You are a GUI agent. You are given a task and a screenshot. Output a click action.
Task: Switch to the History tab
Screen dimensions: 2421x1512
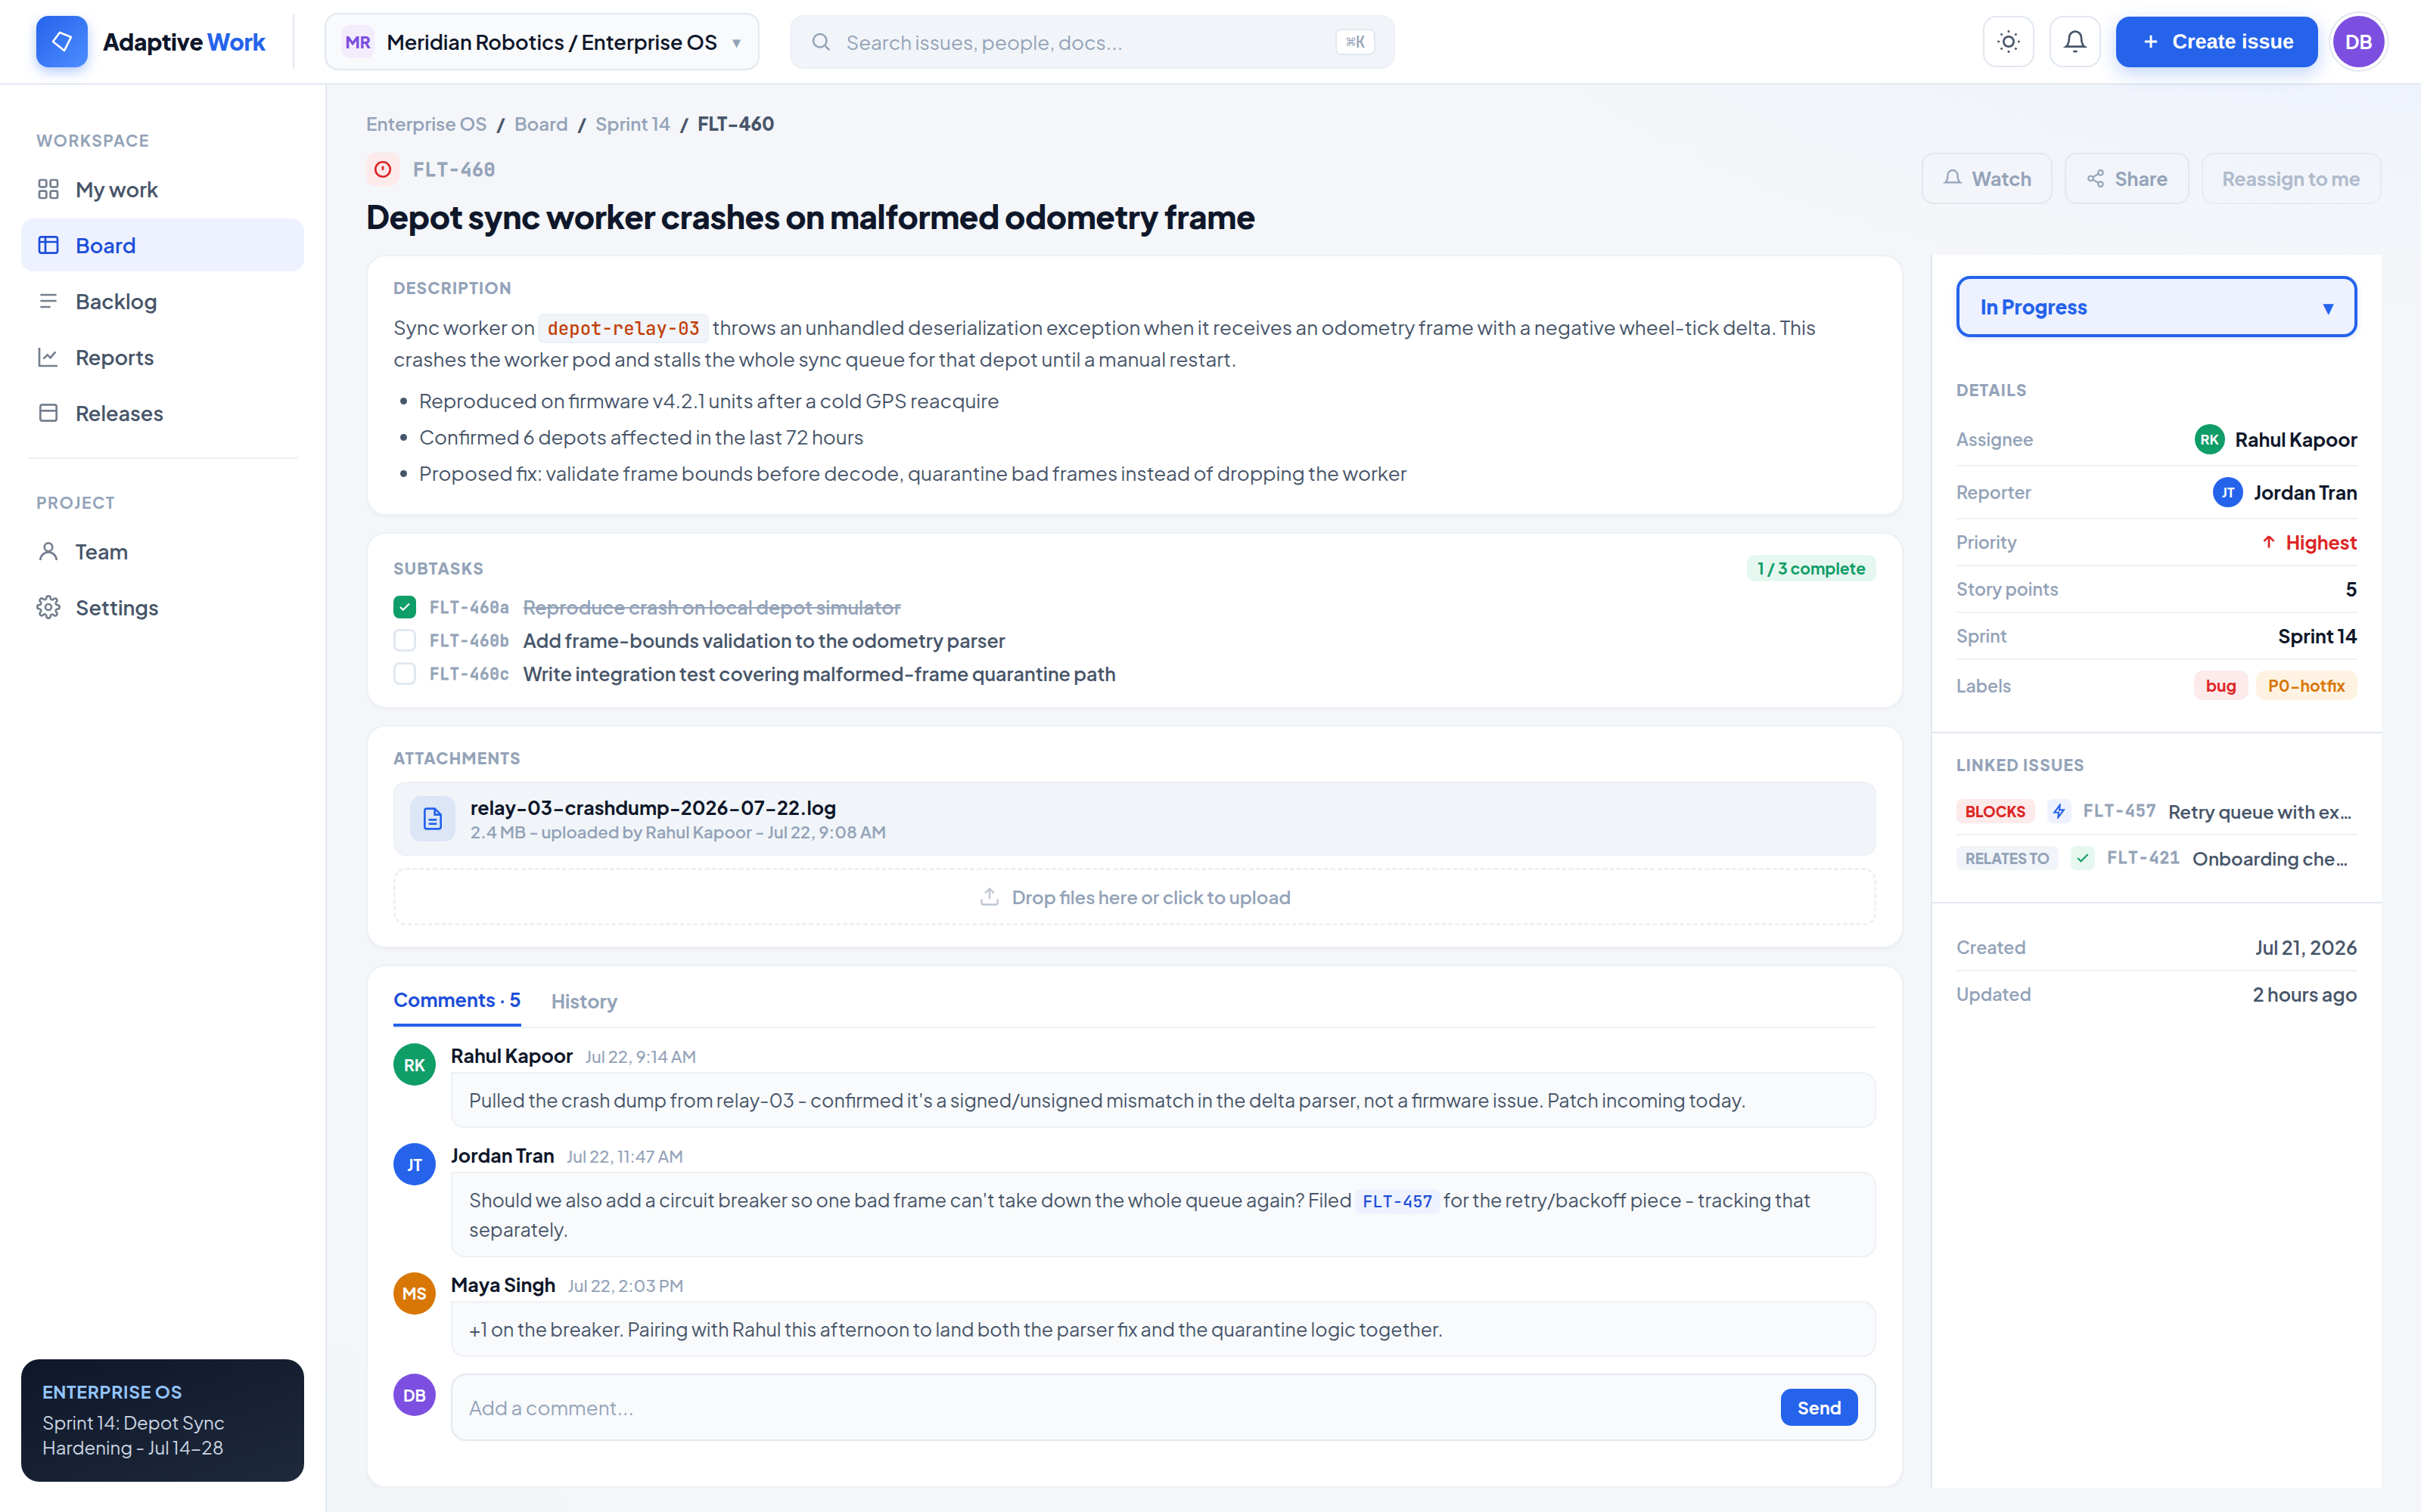[x=584, y=1002]
